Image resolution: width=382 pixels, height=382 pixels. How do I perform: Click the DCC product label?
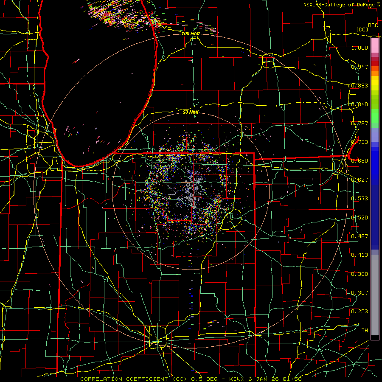[373, 25]
